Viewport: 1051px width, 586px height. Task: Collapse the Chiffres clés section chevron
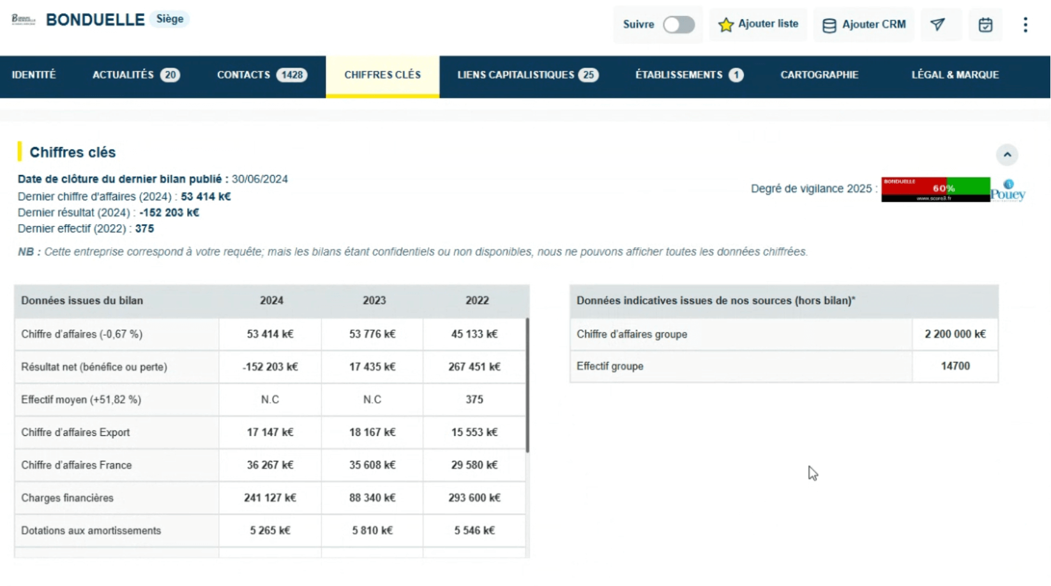1007,154
